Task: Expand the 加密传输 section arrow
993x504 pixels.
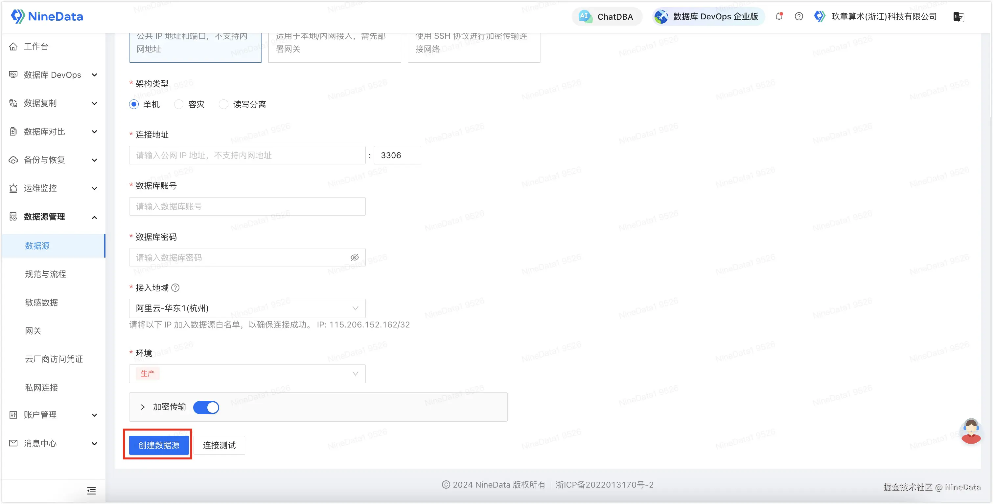Action: (x=143, y=407)
